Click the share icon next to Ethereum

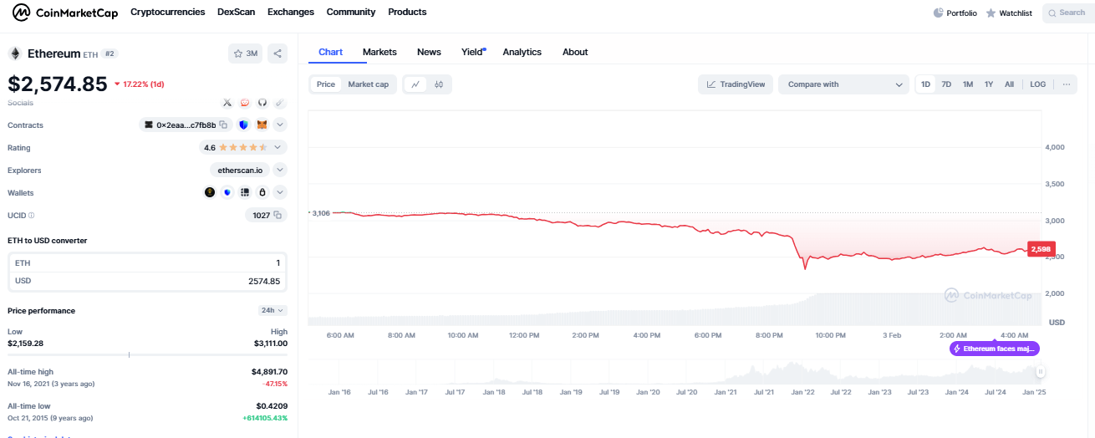[278, 53]
